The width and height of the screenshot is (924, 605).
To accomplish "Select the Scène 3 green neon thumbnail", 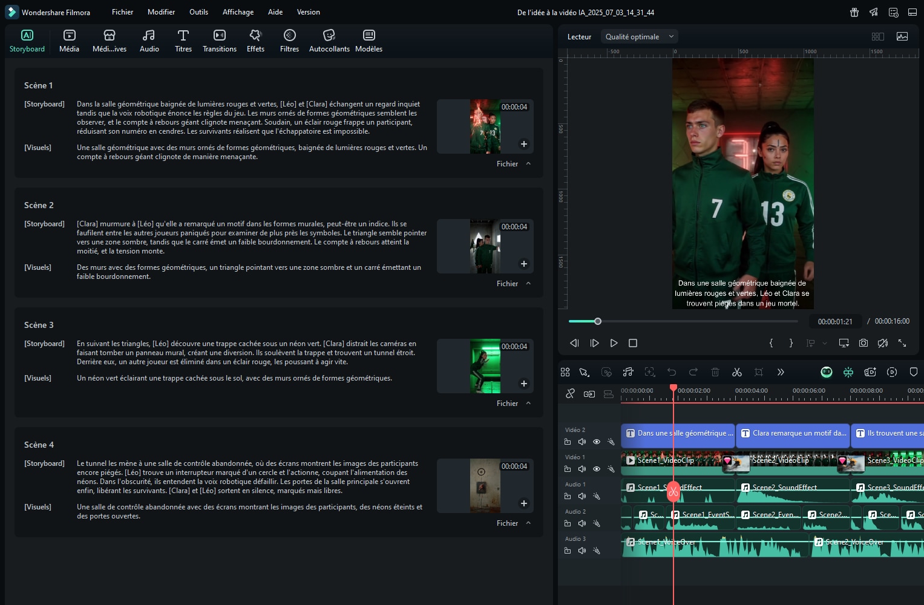I will point(485,366).
